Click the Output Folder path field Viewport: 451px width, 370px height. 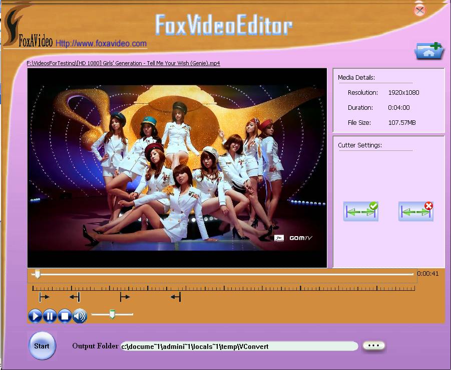(x=239, y=346)
